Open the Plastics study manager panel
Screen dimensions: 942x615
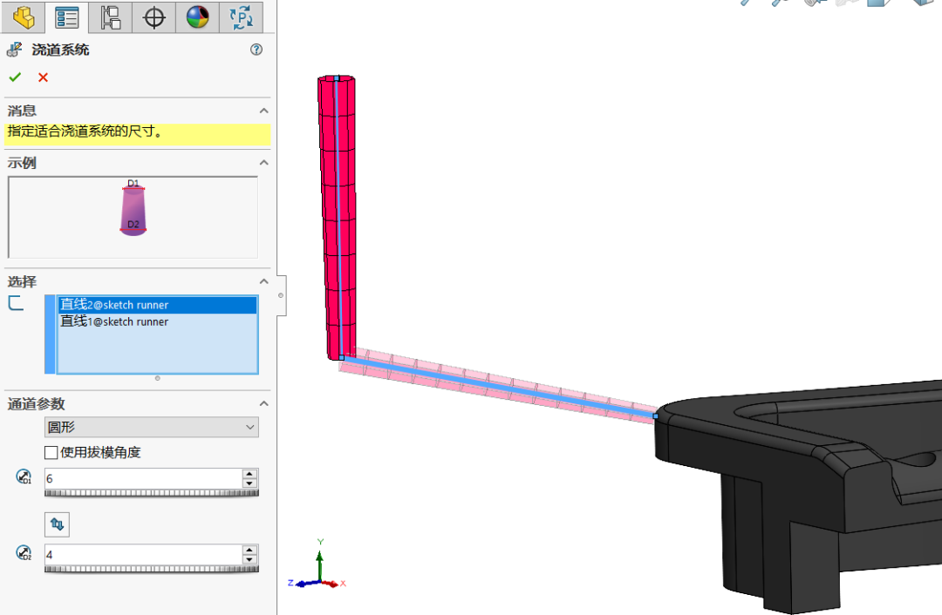pos(241,17)
